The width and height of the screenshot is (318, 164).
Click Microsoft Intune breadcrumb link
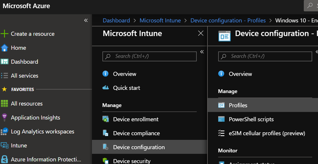pyautogui.click(x=160, y=21)
